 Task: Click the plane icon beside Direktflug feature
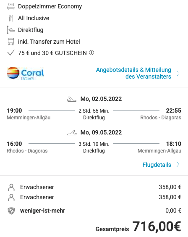click(11, 30)
